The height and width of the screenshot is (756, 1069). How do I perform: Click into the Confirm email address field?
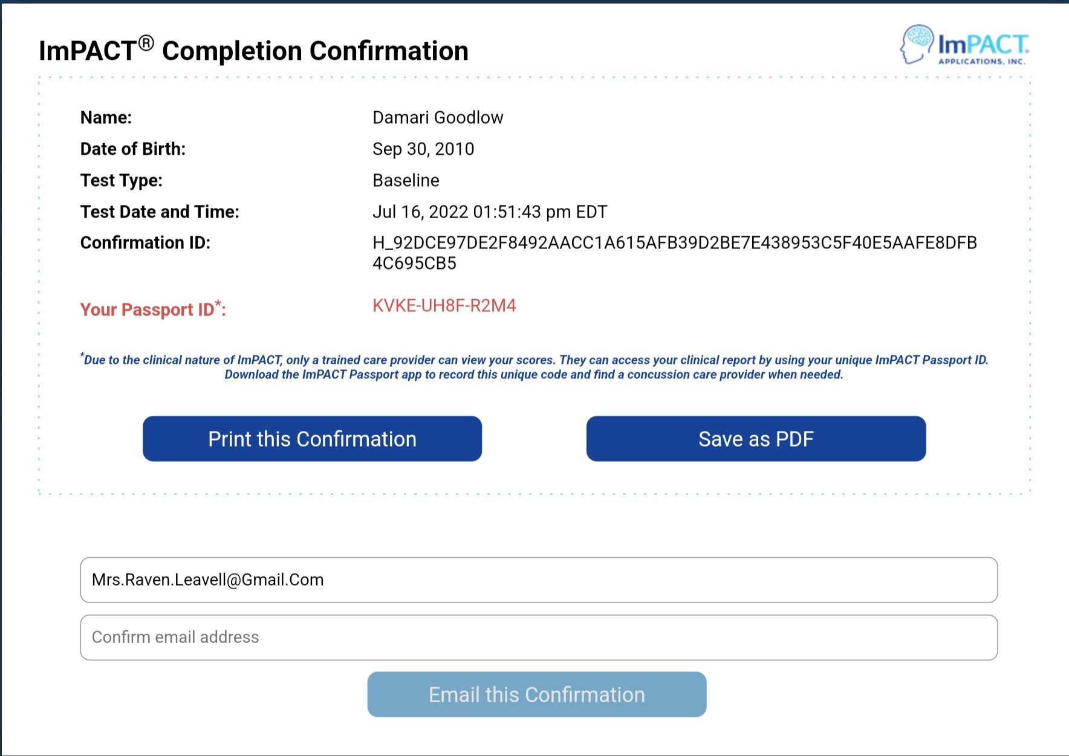coord(538,638)
